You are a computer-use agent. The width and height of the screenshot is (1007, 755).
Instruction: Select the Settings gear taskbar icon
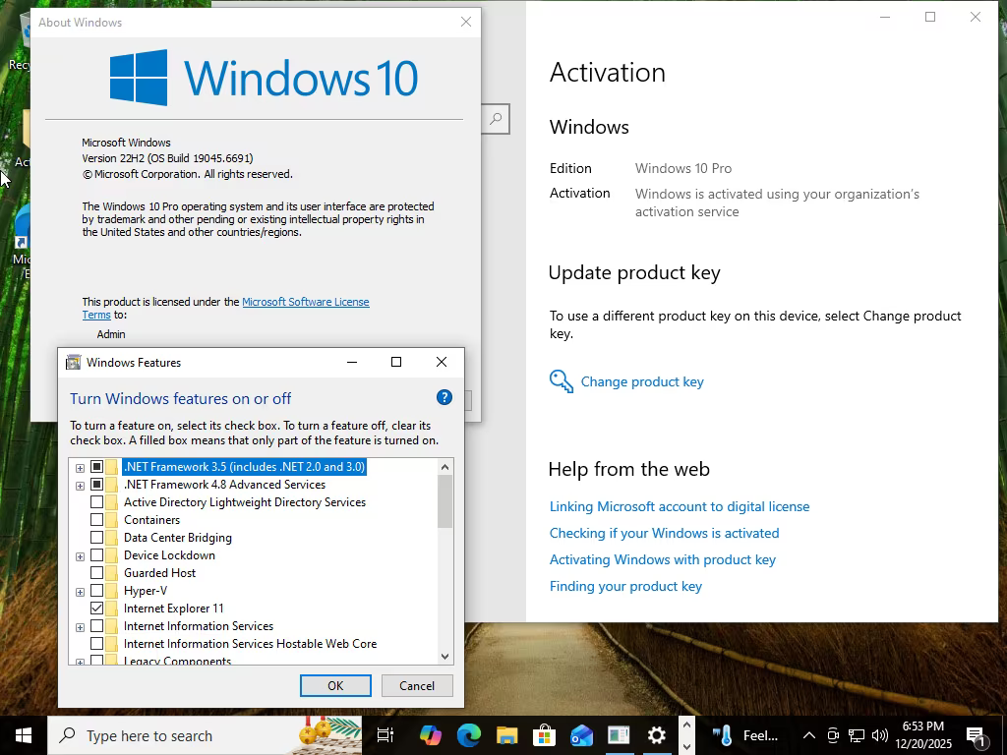[656, 735]
